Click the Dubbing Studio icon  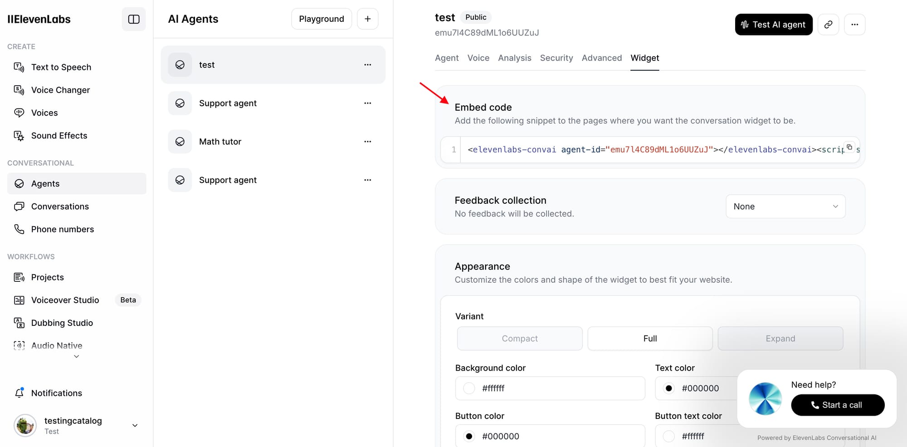(x=19, y=323)
